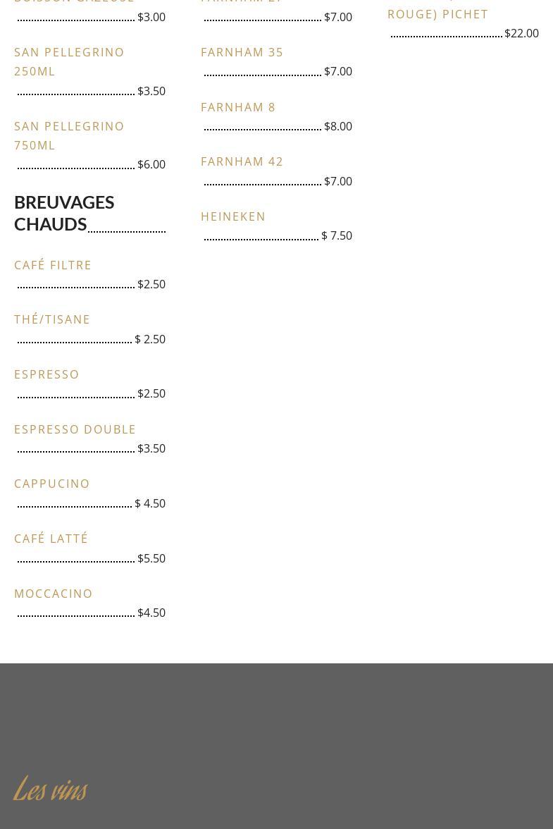The image size is (553, 829).
Task: Click the Café Filtre item
Action: [x=53, y=265]
